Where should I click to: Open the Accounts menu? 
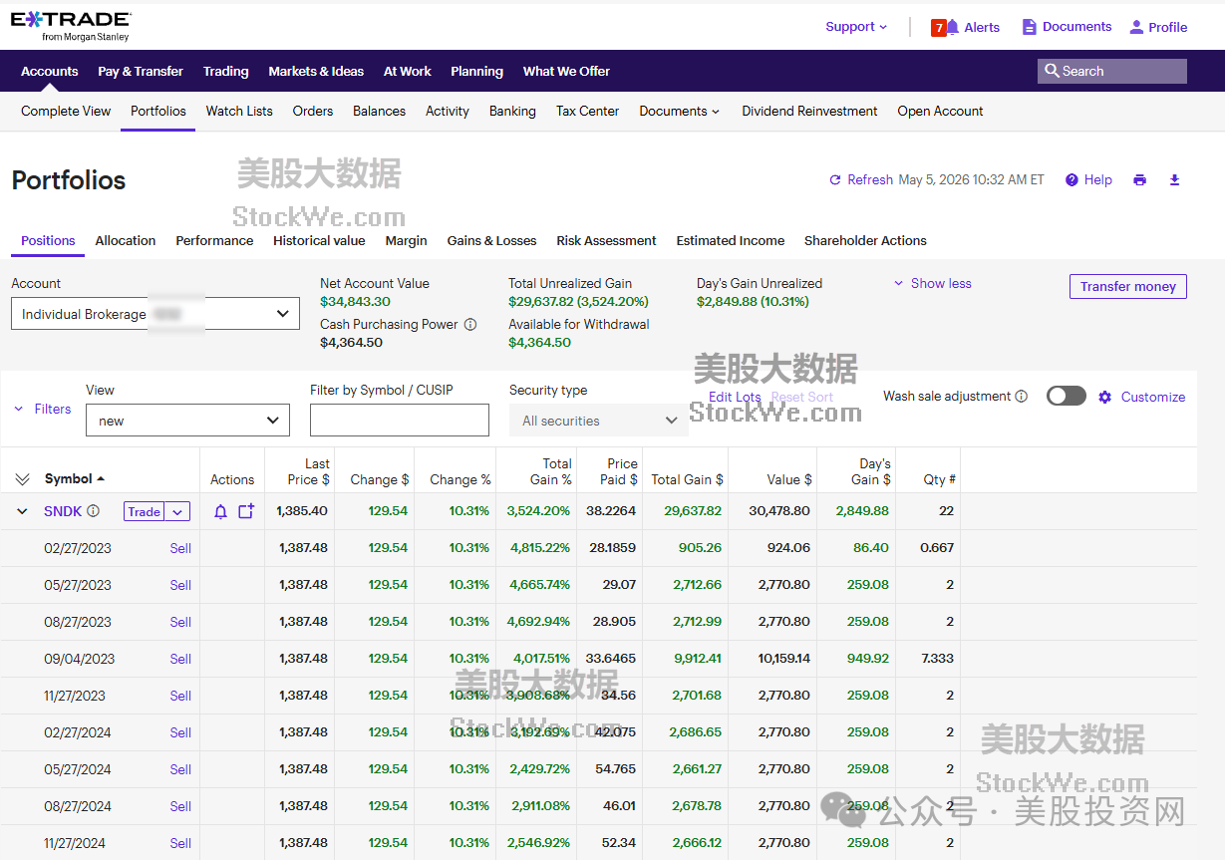[x=50, y=72]
